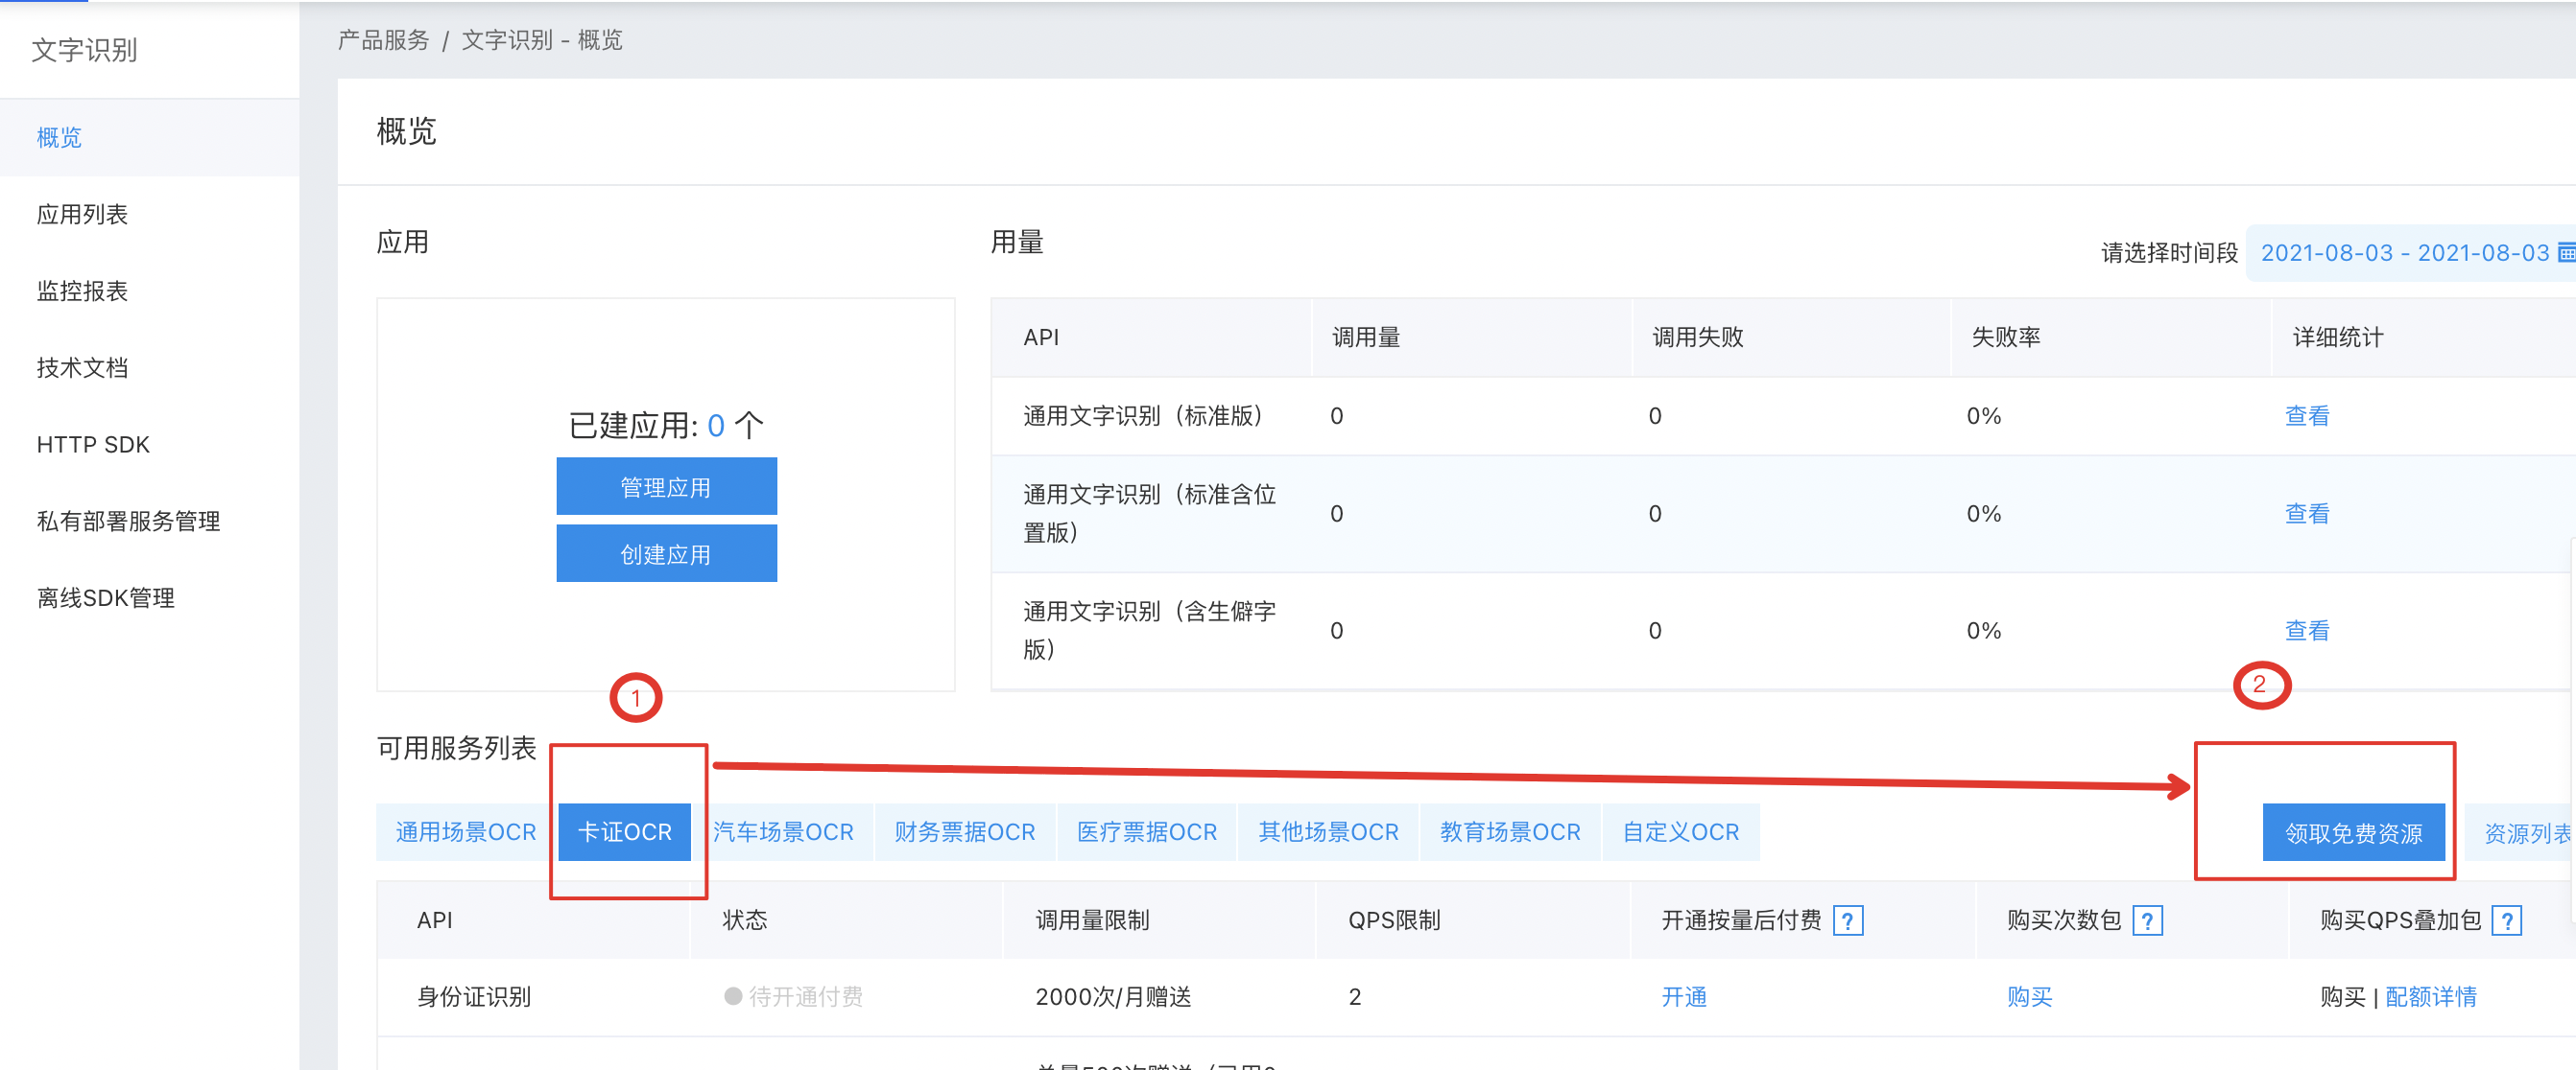Image resolution: width=2576 pixels, height=1070 pixels.
Task: Open the 资源列表 button
Action: [x=2521, y=832]
